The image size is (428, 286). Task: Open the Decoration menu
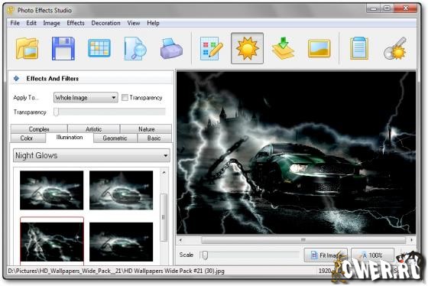click(105, 23)
